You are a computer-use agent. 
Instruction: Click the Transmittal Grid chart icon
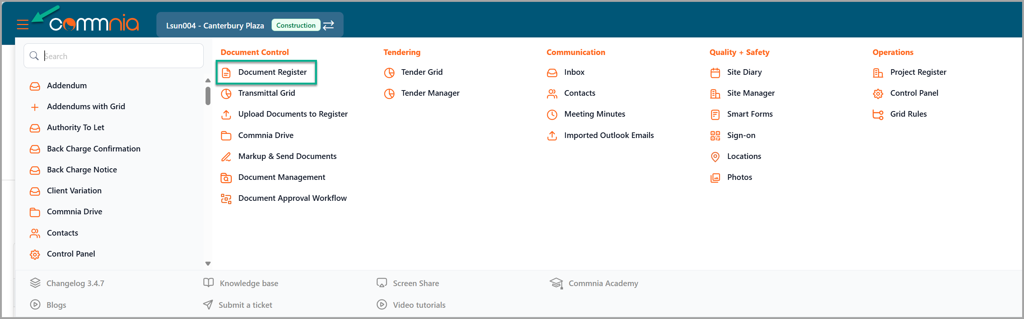pyautogui.click(x=226, y=94)
